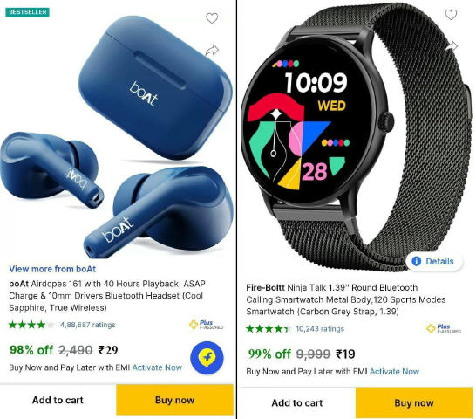This screenshot has height=419, width=476.
Task: Click Activate Now under boAt price
Action: [x=157, y=367]
